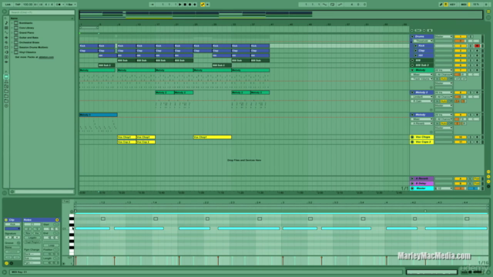Open the ableton.com link
This screenshot has height=277, width=493.
pos(46,57)
